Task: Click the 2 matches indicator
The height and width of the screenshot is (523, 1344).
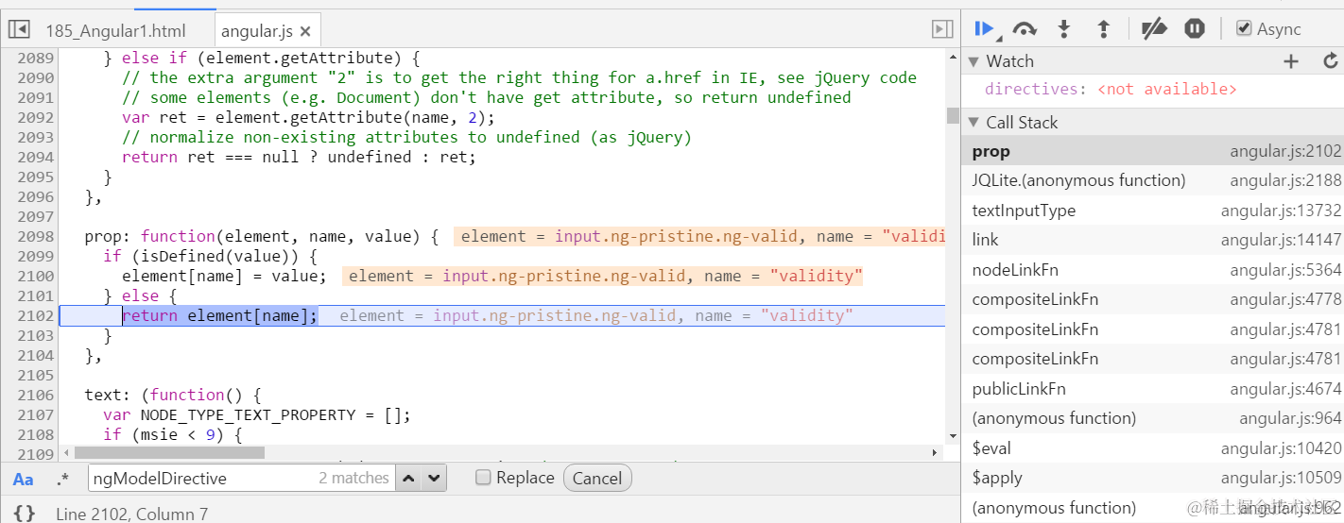Action: [x=353, y=479]
